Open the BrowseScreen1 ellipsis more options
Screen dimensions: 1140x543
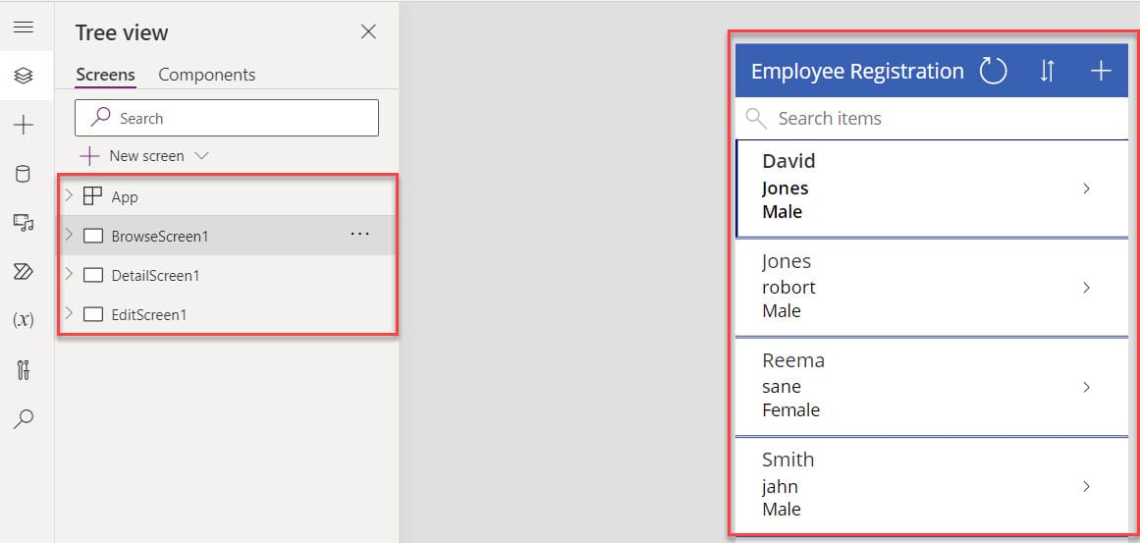click(x=359, y=235)
